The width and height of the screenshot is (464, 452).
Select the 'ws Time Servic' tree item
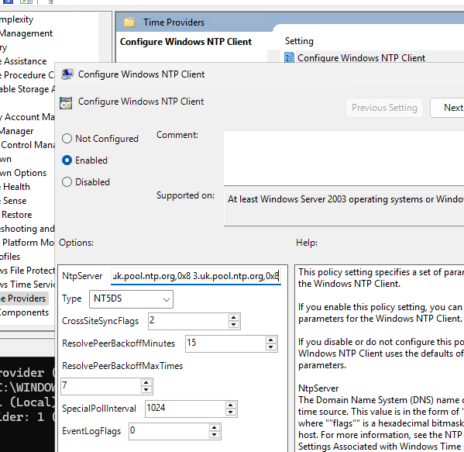28,285
